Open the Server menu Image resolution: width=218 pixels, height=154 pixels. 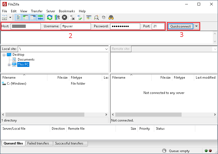tap(51, 11)
